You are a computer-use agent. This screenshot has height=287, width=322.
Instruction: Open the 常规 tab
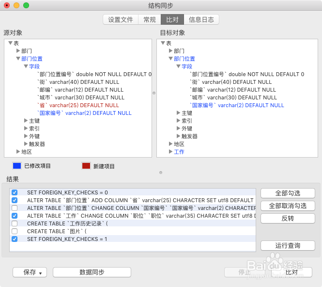tap(150, 19)
